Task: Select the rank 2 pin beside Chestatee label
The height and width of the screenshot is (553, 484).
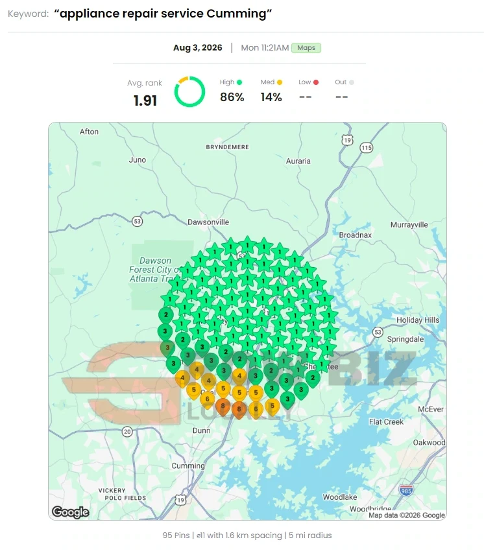Action: point(313,379)
